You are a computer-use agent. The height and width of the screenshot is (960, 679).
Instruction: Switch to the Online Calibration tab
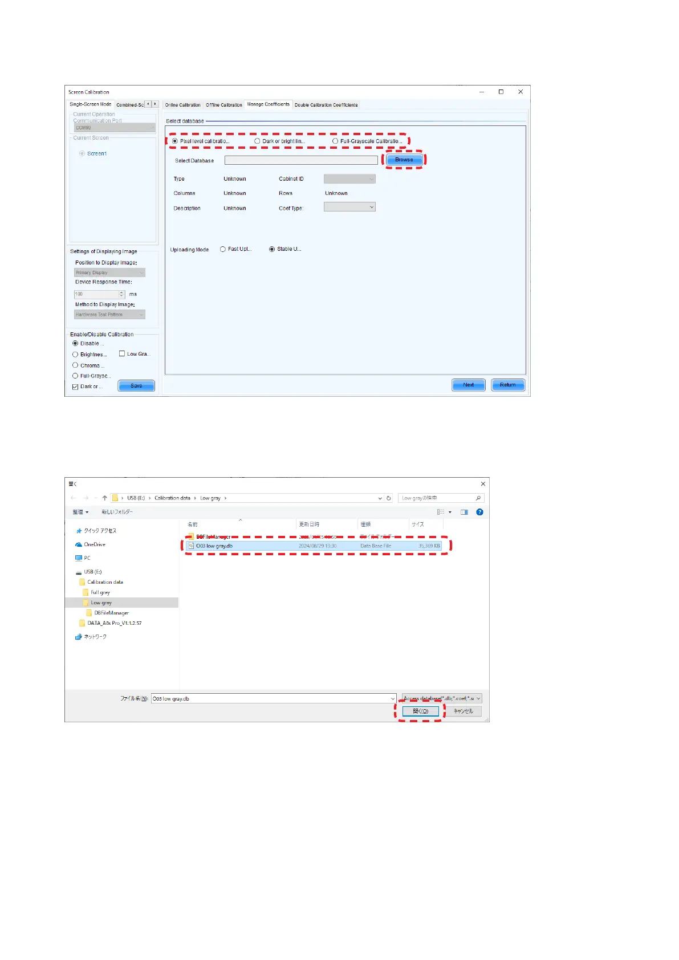tap(182, 105)
